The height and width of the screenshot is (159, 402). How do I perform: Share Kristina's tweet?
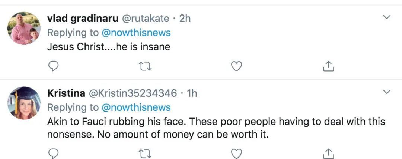pyautogui.click(x=328, y=153)
